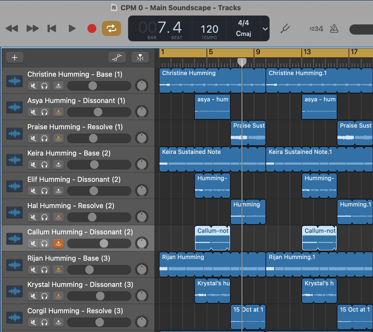Toggle input monitoring on Asya Humming track

(x=58, y=112)
